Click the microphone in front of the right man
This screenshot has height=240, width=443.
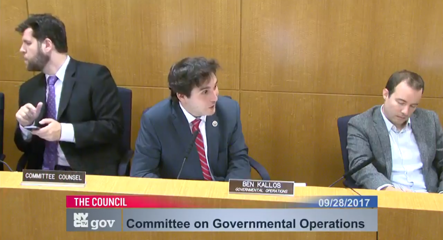(353, 170)
